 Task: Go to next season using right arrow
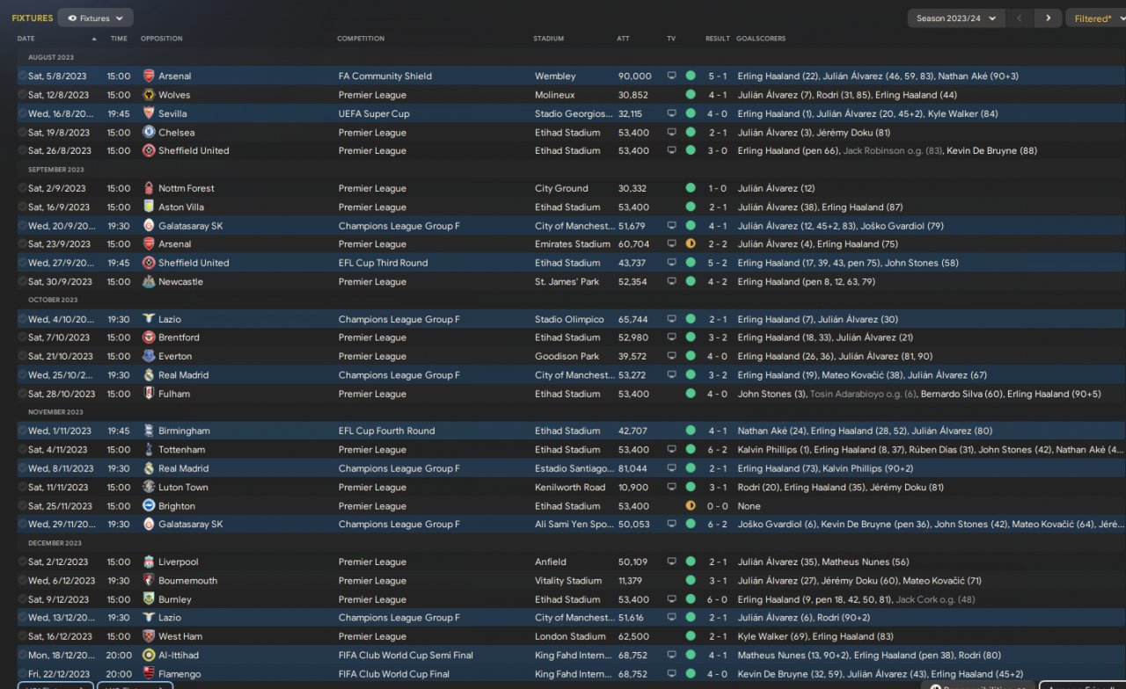[x=1048, y=18]
